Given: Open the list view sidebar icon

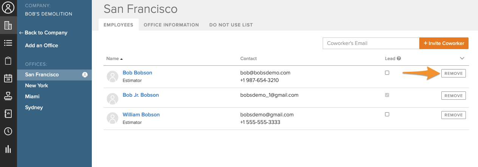Looking at the screenshot, I should (8, 43).
